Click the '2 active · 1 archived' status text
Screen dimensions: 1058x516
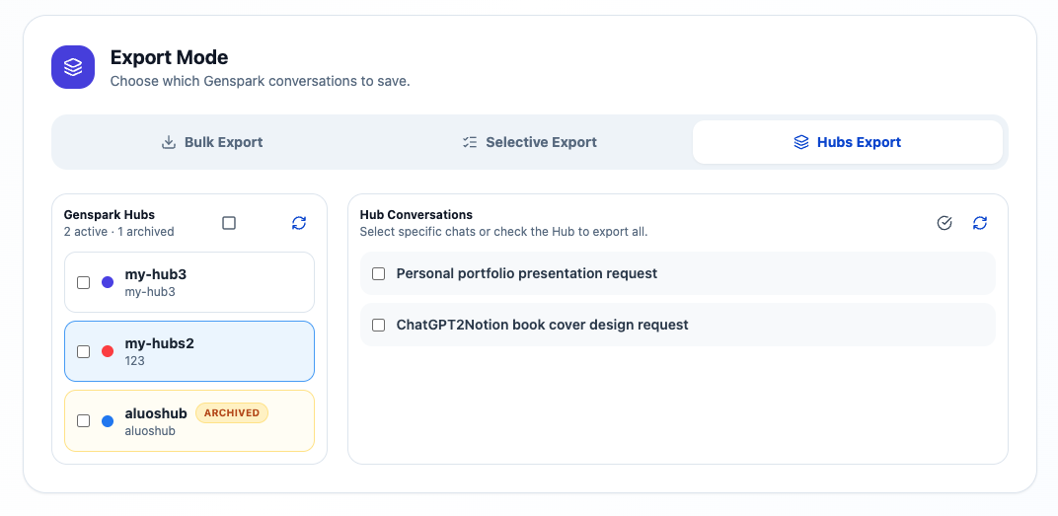point(118,232)
